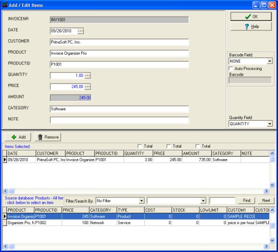This screenshot has height=252, width=278.
Task: Click the Next search button
Action: [266, 200]
